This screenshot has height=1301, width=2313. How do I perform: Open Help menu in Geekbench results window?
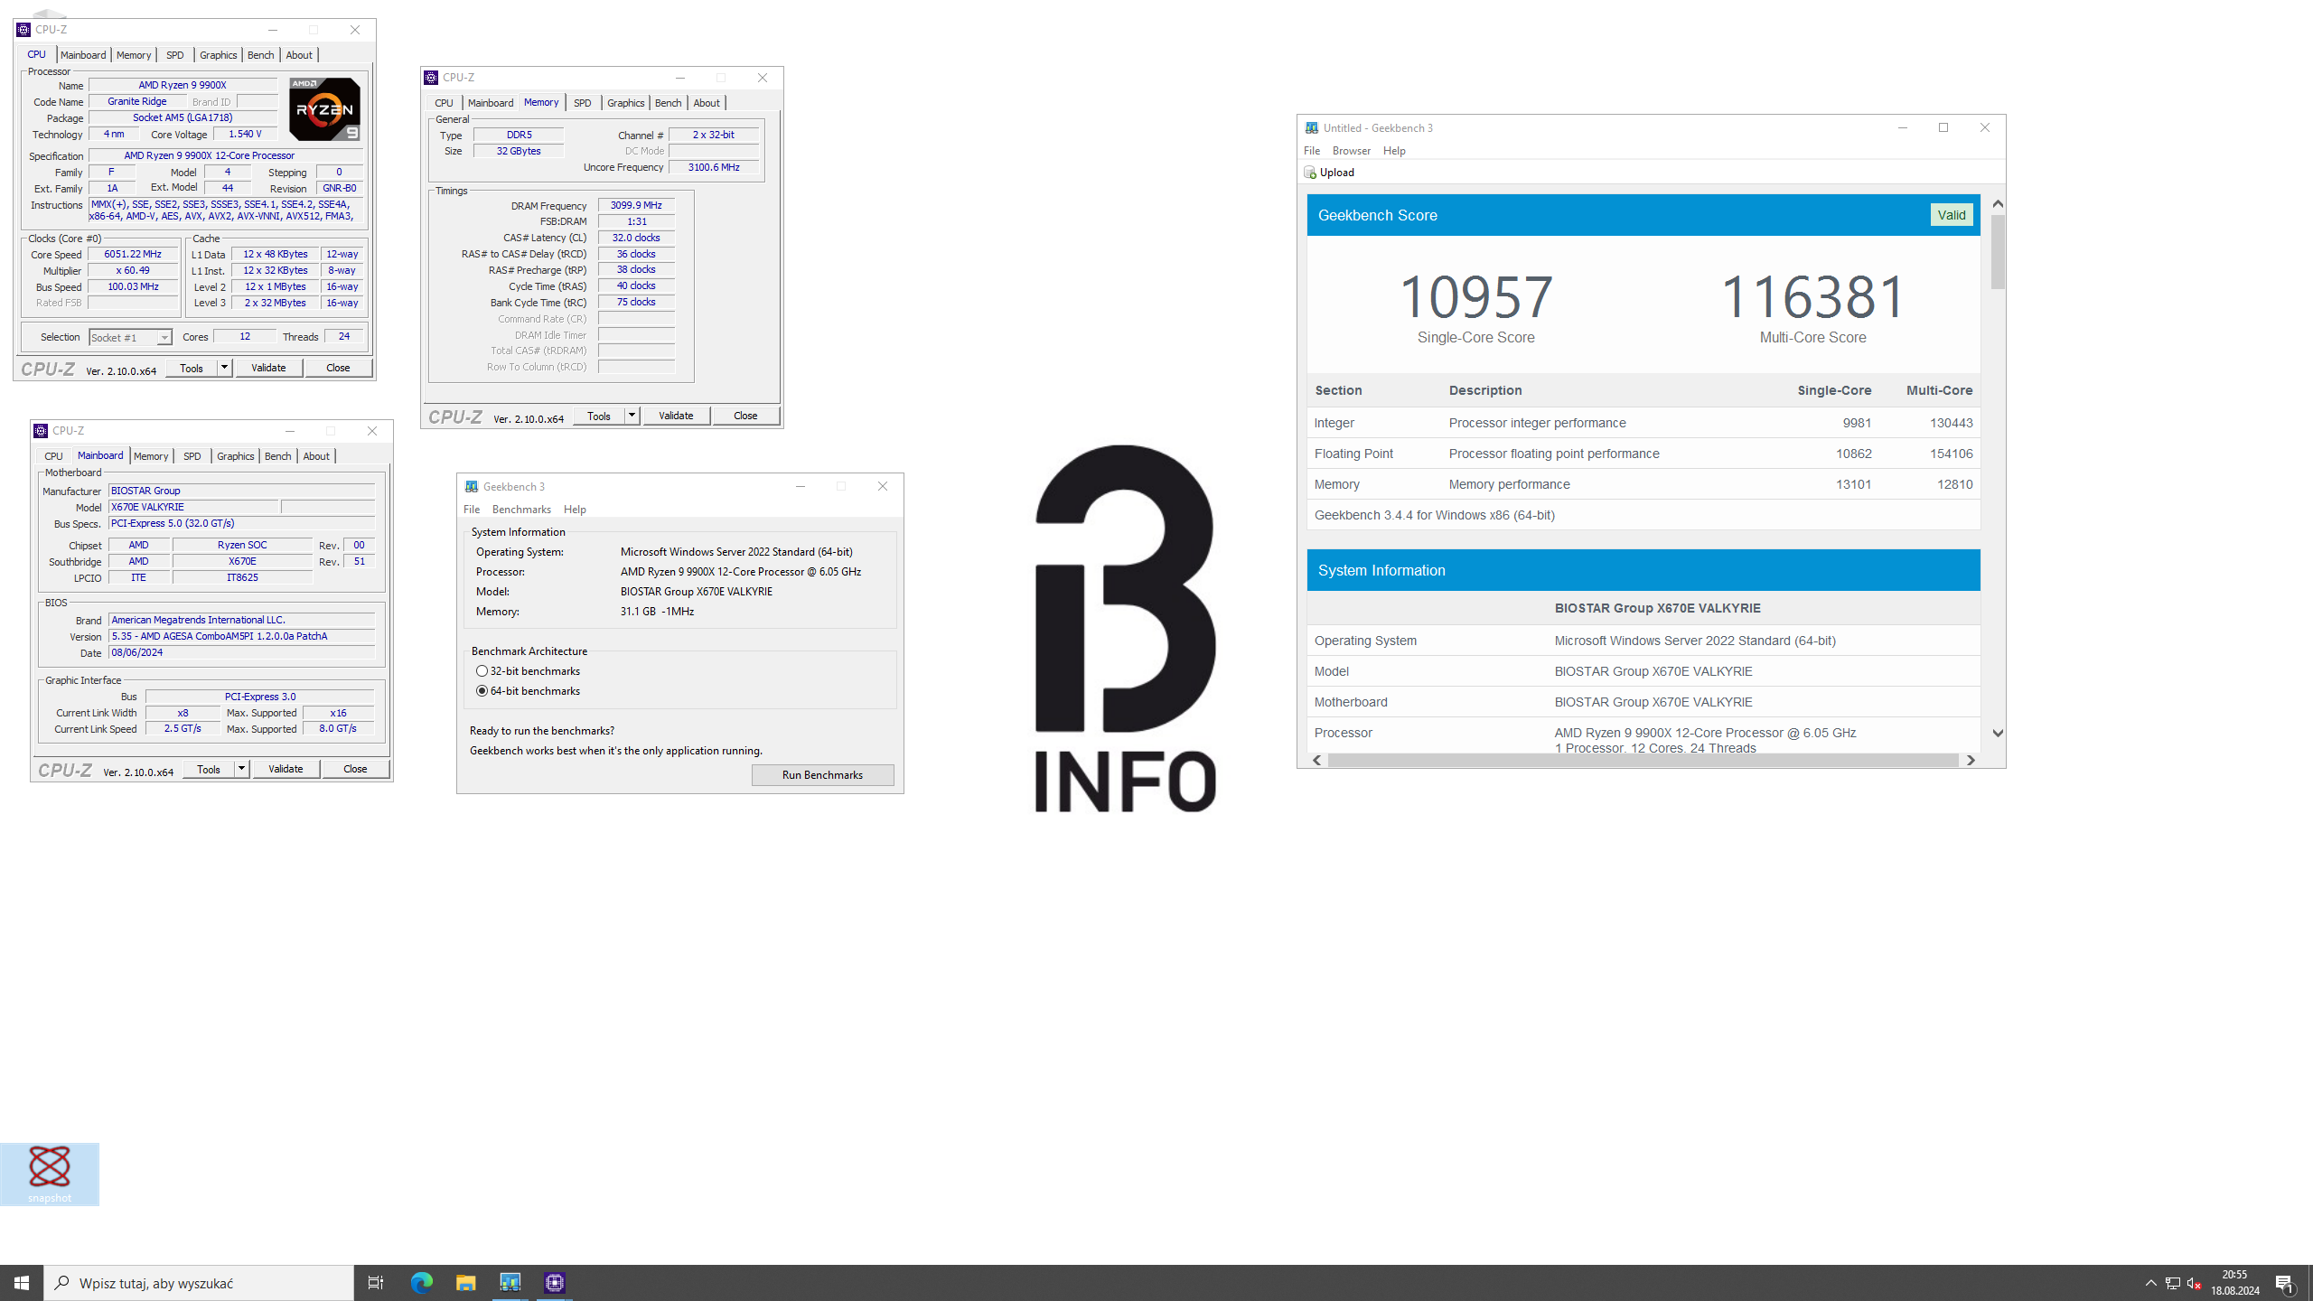[x=1394, y=151]
